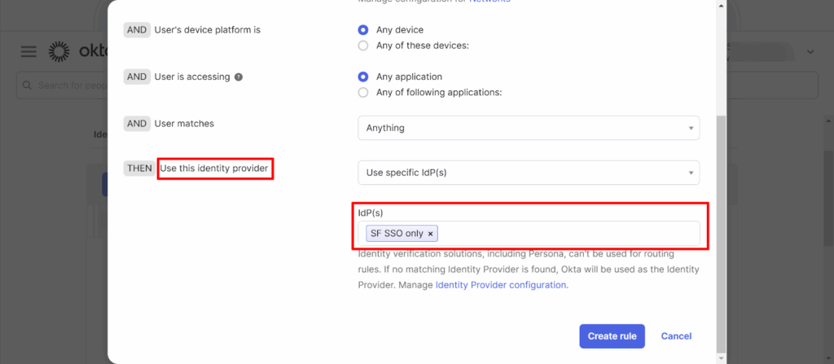Click the dialog vertical scrollbar thumb
This screenshot has width=834, height=364.
721,235
